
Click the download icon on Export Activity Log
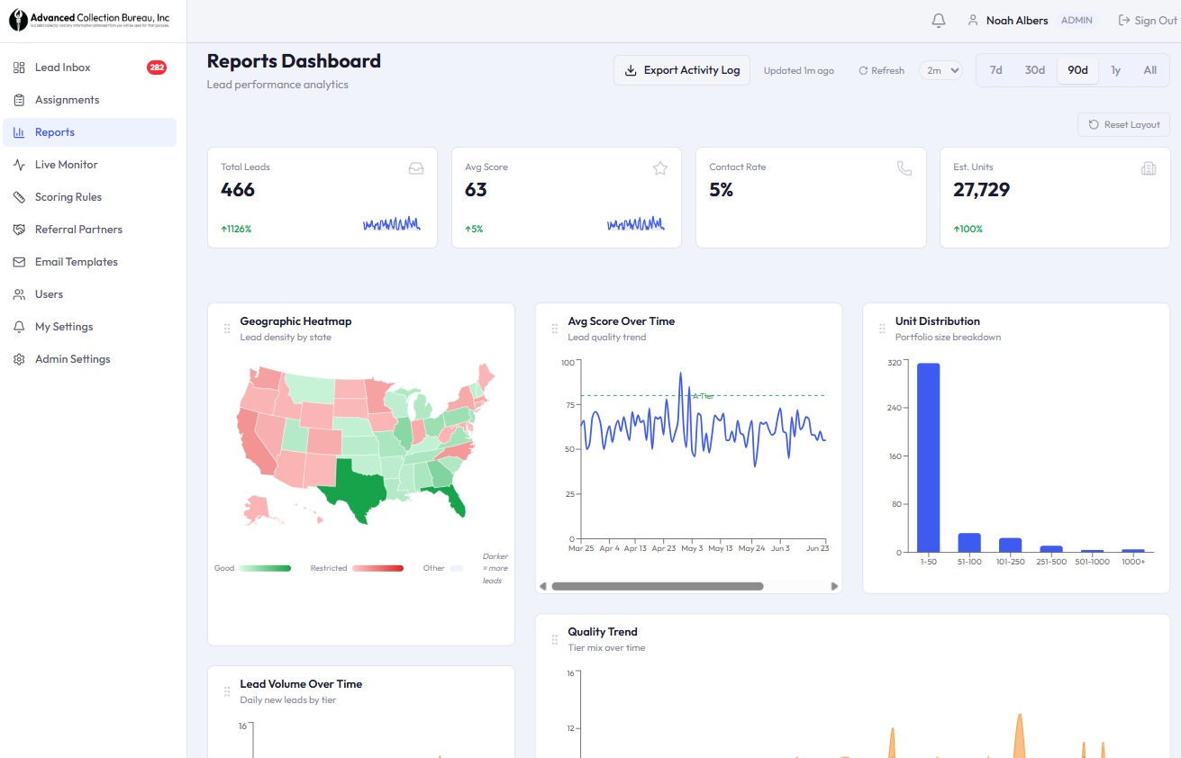631,70
